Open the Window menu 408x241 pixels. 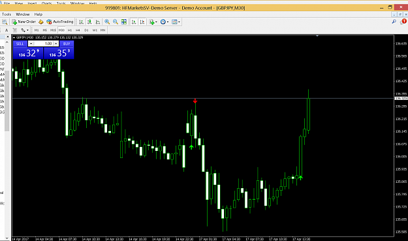click(23, 14)
